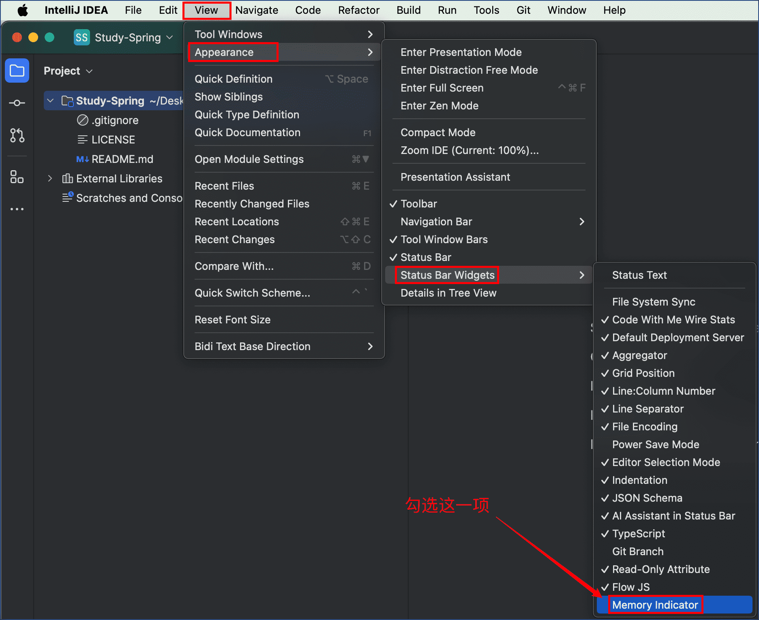Enable the Status Text widget
The width and height of the screenshot is (759, 620).
tap(675, 275)
